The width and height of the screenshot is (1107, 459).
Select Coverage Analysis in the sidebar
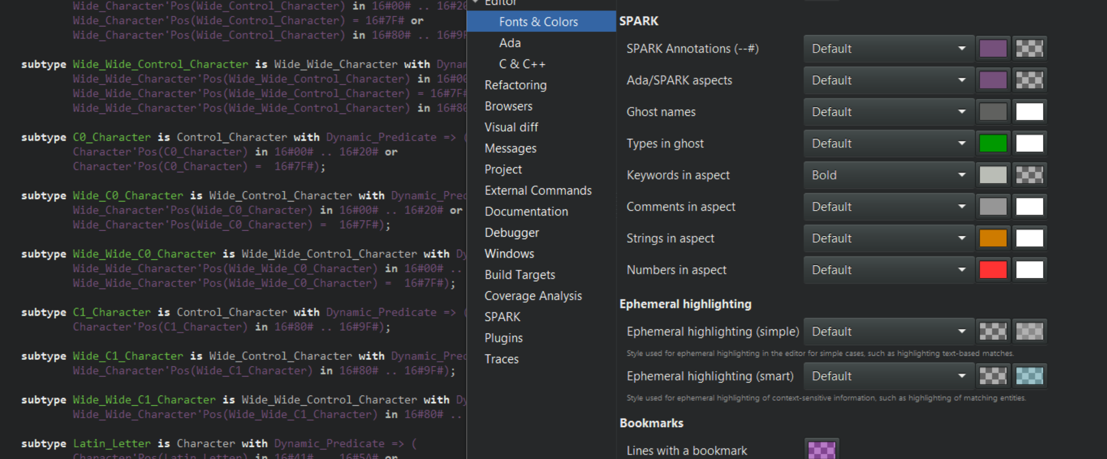pos(533,296)
